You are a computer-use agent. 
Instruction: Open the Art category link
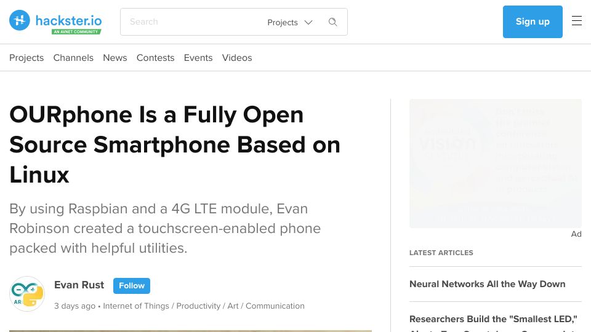233,306
